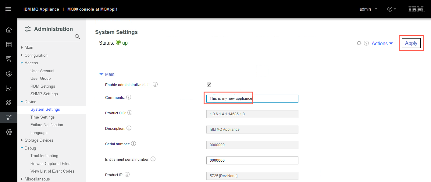Click the Product OID field
Image resolution: width=431 pixels, height=182 pixels.
[252, 114]
